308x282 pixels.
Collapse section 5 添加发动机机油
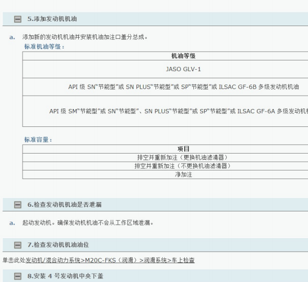(18, 19)
